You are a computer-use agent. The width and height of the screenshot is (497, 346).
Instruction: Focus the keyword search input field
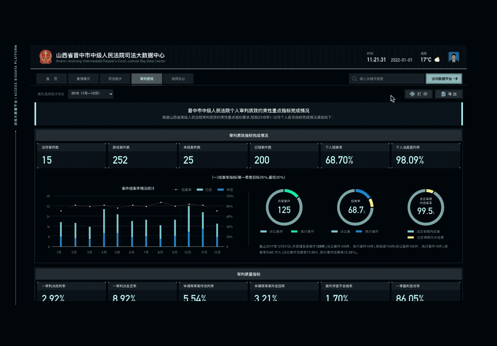tap(386, 79)
